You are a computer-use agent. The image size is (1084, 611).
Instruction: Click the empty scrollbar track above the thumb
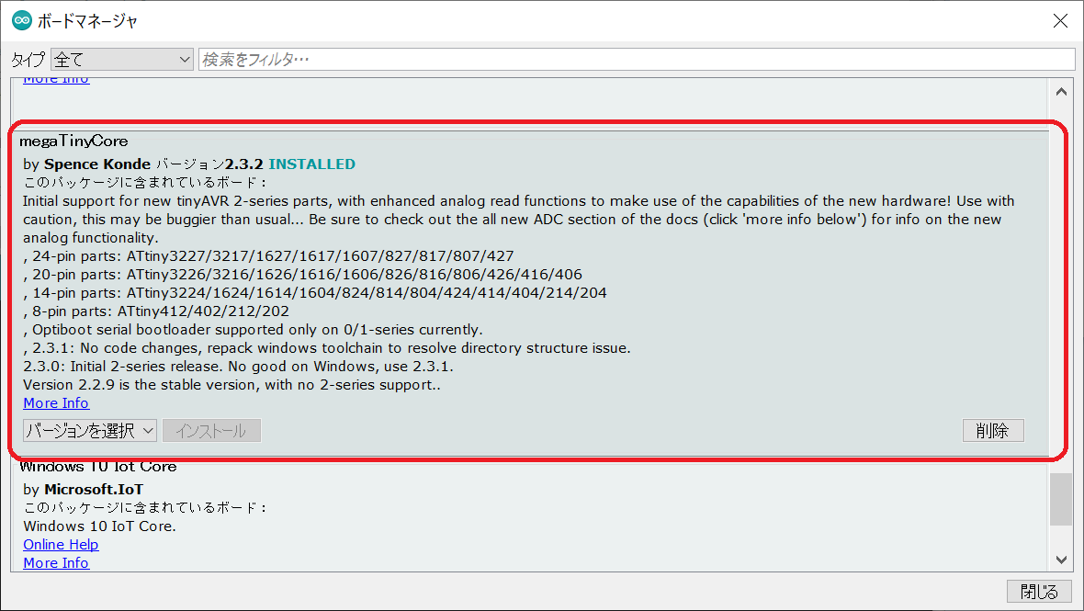click(1061, 276)
